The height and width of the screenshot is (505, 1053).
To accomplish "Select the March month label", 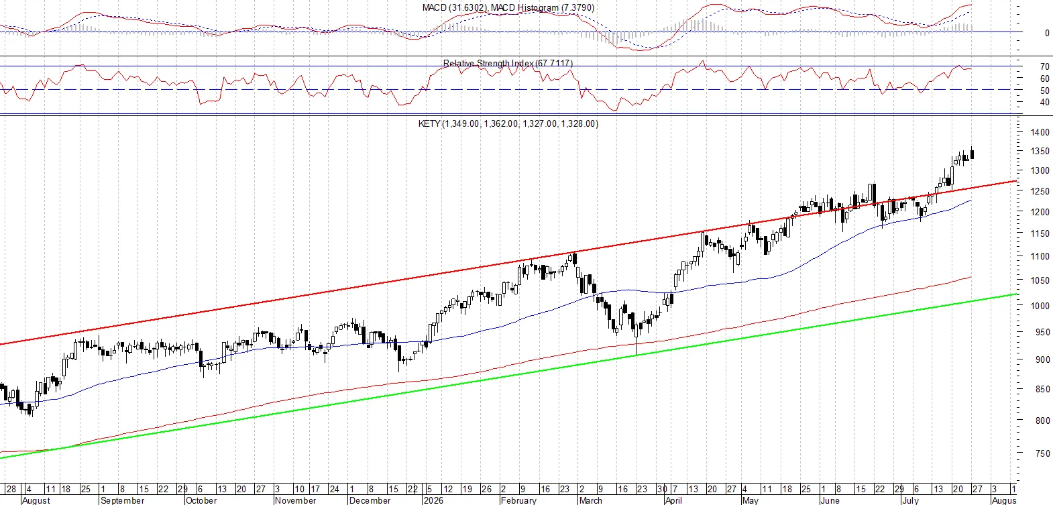I will pos(591,500).
